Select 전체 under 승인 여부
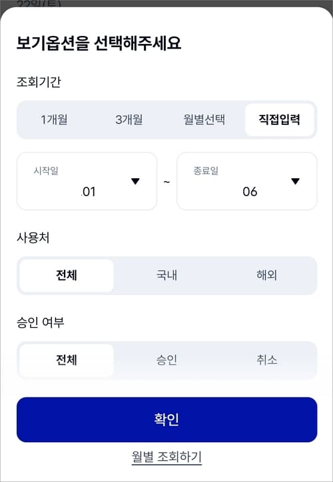The image size is (333, 482). (67, 360)
